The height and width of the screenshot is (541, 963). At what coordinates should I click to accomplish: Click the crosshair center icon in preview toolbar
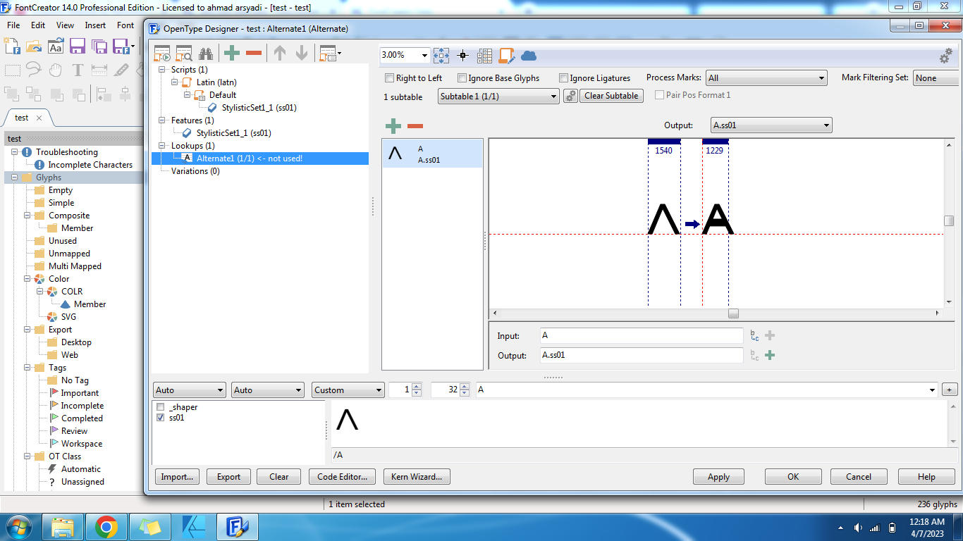[462, 56]
